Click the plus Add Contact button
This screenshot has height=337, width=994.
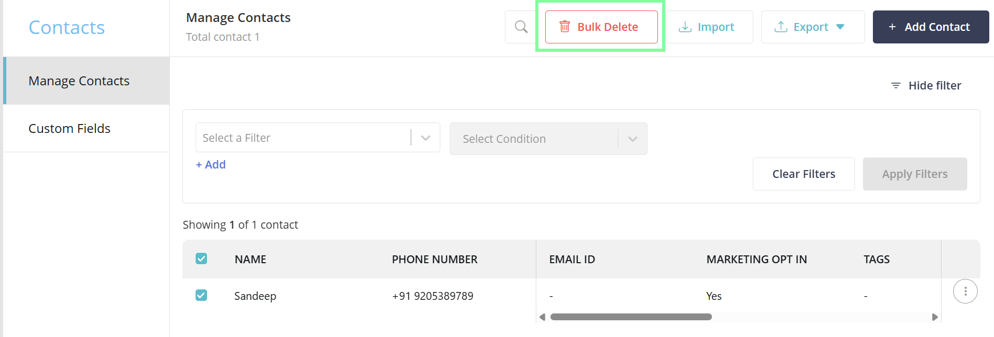click(931, 27)
